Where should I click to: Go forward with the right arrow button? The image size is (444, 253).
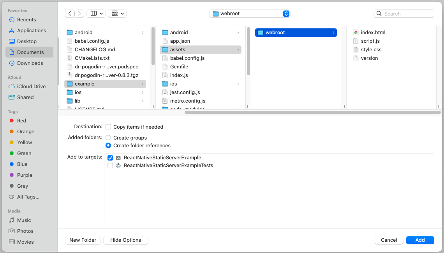(79, 14)
